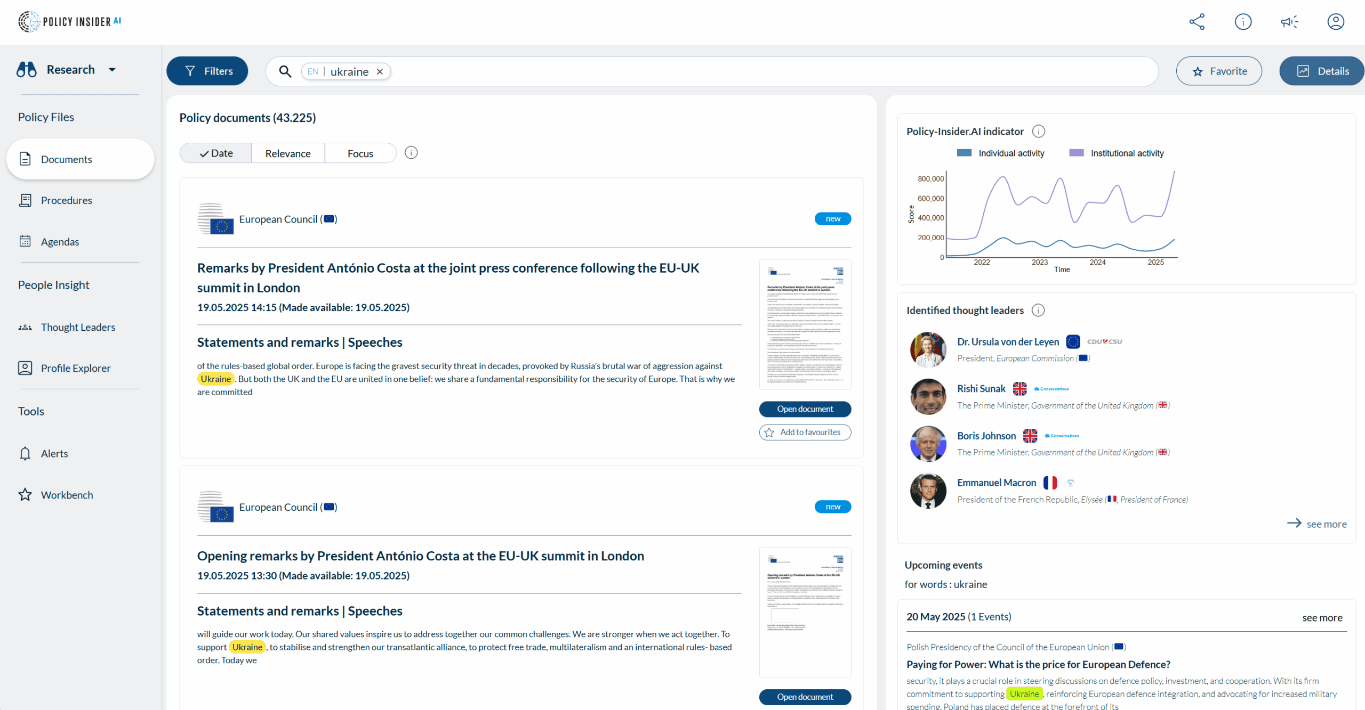Click info icon beside sort options
The width and height of the screenshot is (1365, 710).
tap(411, 153)
